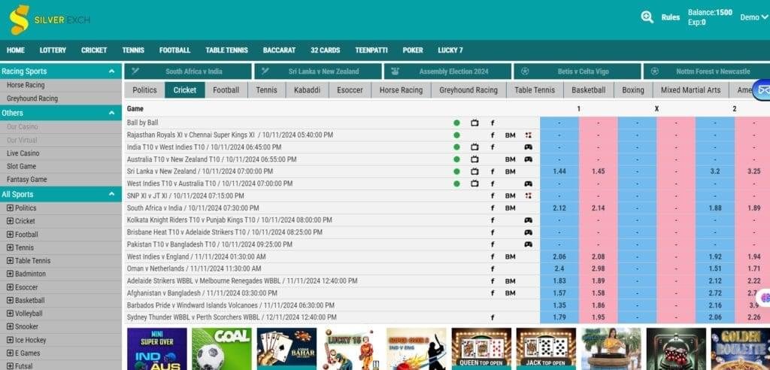Expand Football in All Sports tree
The width and height of the screenshot is (770, 370).
click(10, 235)
